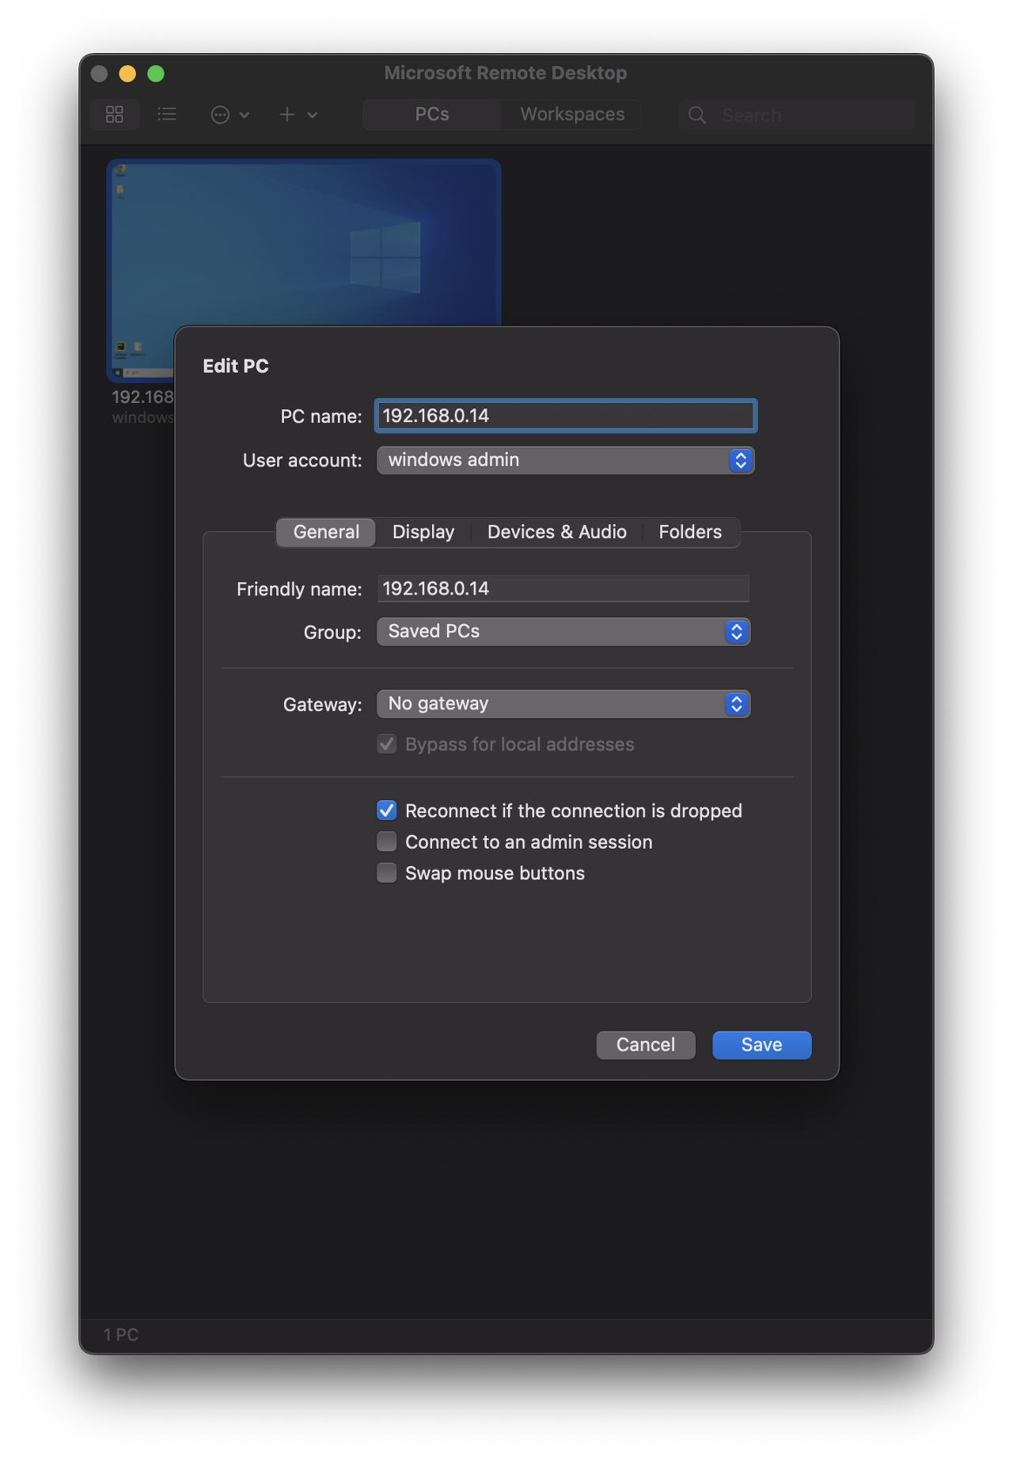
Task: Switch to the Devices & Audio tab
Action: pos(556,532)
